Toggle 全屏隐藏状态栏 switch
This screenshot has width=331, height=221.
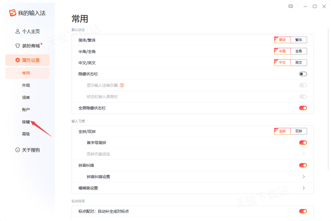303,108
